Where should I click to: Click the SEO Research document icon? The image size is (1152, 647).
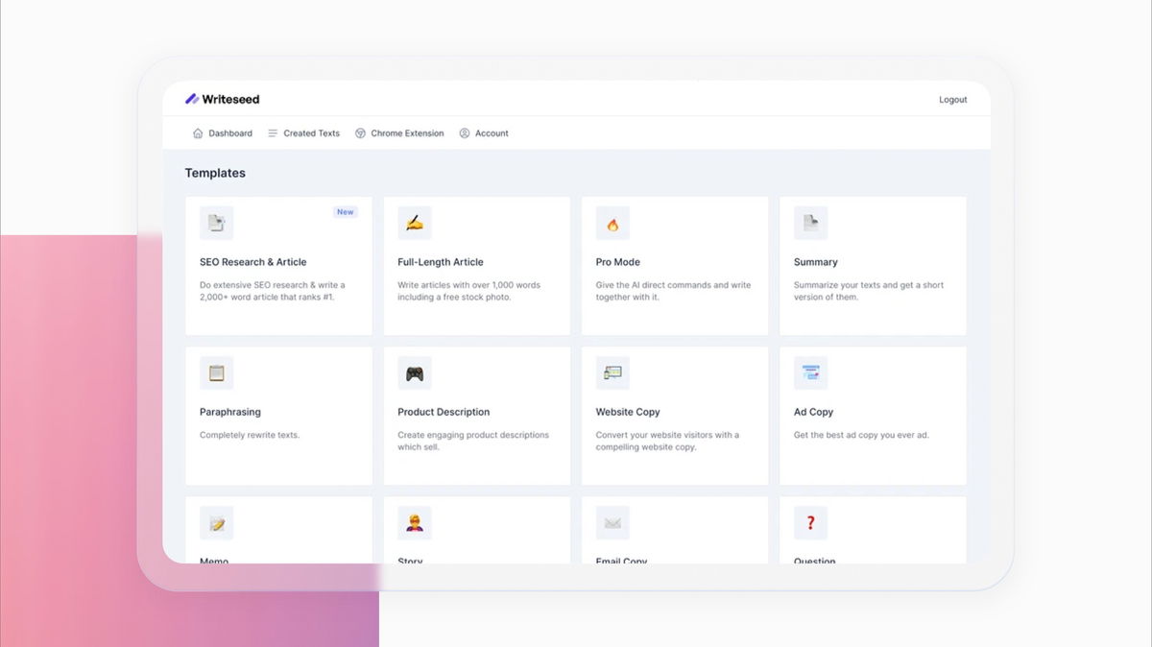(x=217, y=222)
